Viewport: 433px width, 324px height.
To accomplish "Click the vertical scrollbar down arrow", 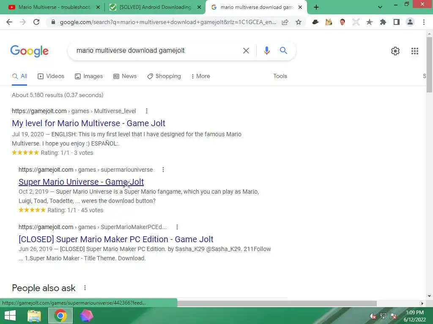I will pyautogui.click(x=429, y=296).
